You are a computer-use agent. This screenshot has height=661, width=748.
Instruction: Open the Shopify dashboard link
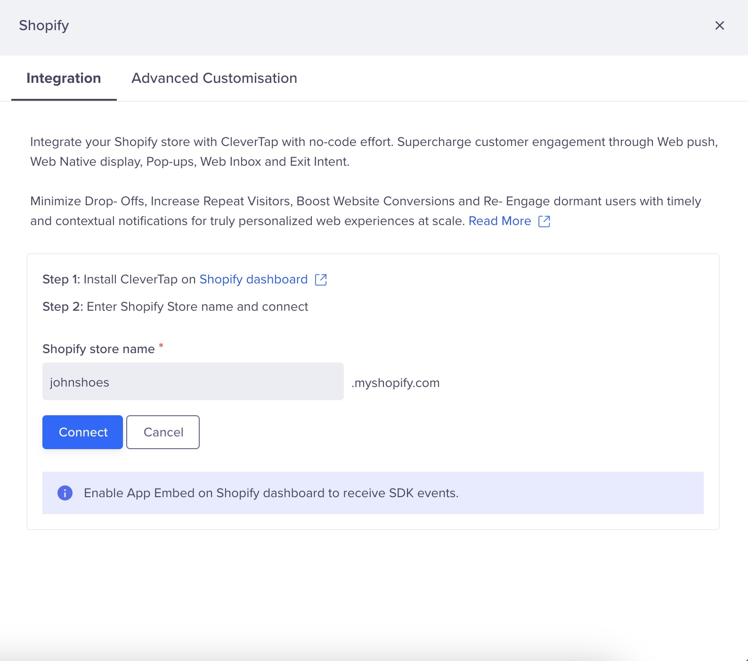253,279
